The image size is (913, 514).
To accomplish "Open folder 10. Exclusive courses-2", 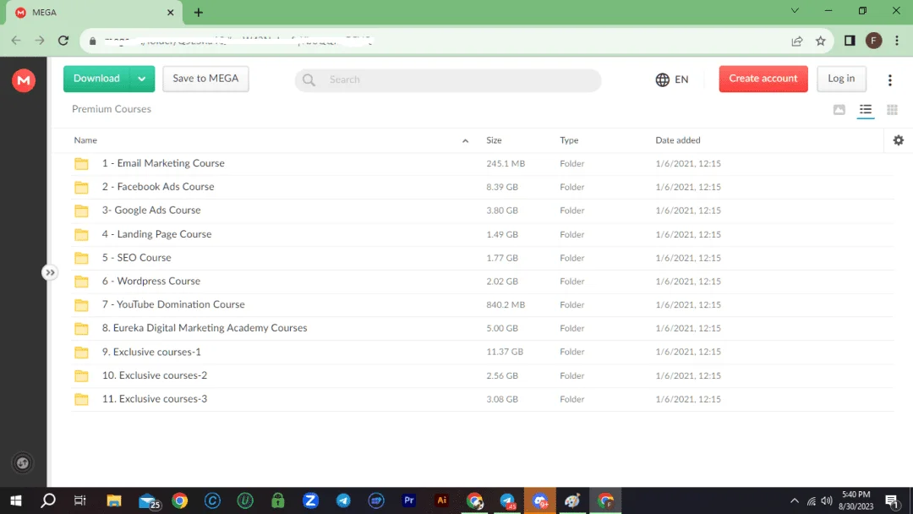I will pyautogui.click(x=155, y=375).
